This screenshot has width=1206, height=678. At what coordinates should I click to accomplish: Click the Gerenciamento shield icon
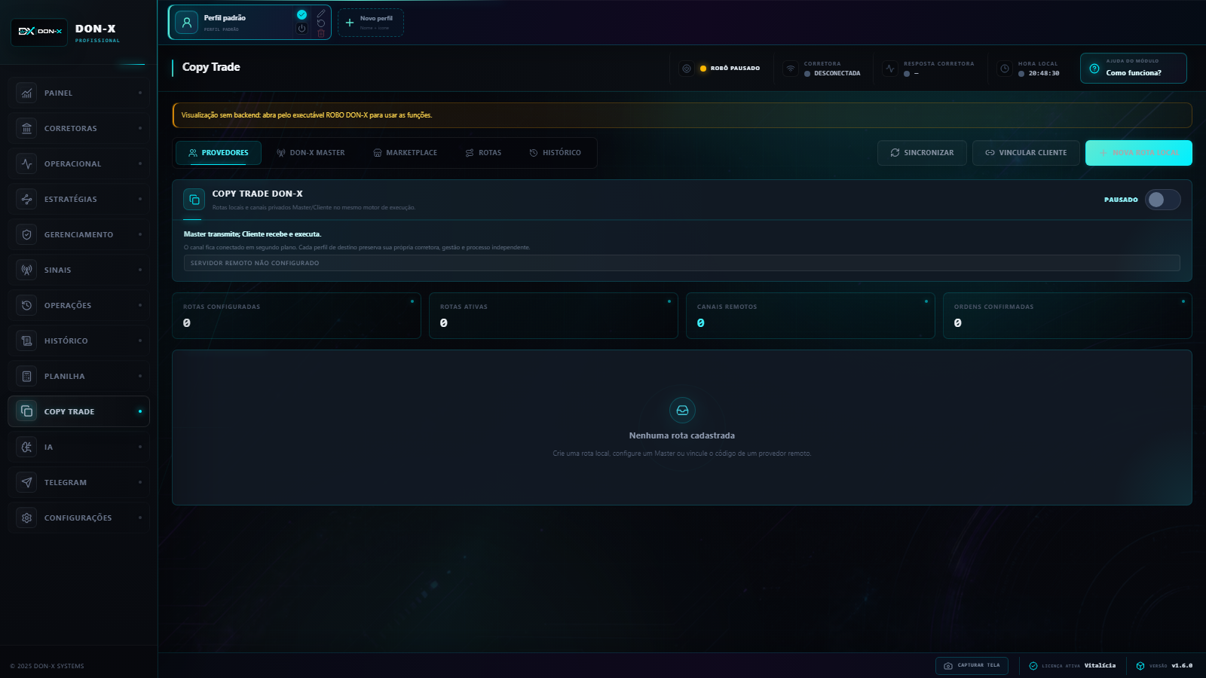(26, 234)
